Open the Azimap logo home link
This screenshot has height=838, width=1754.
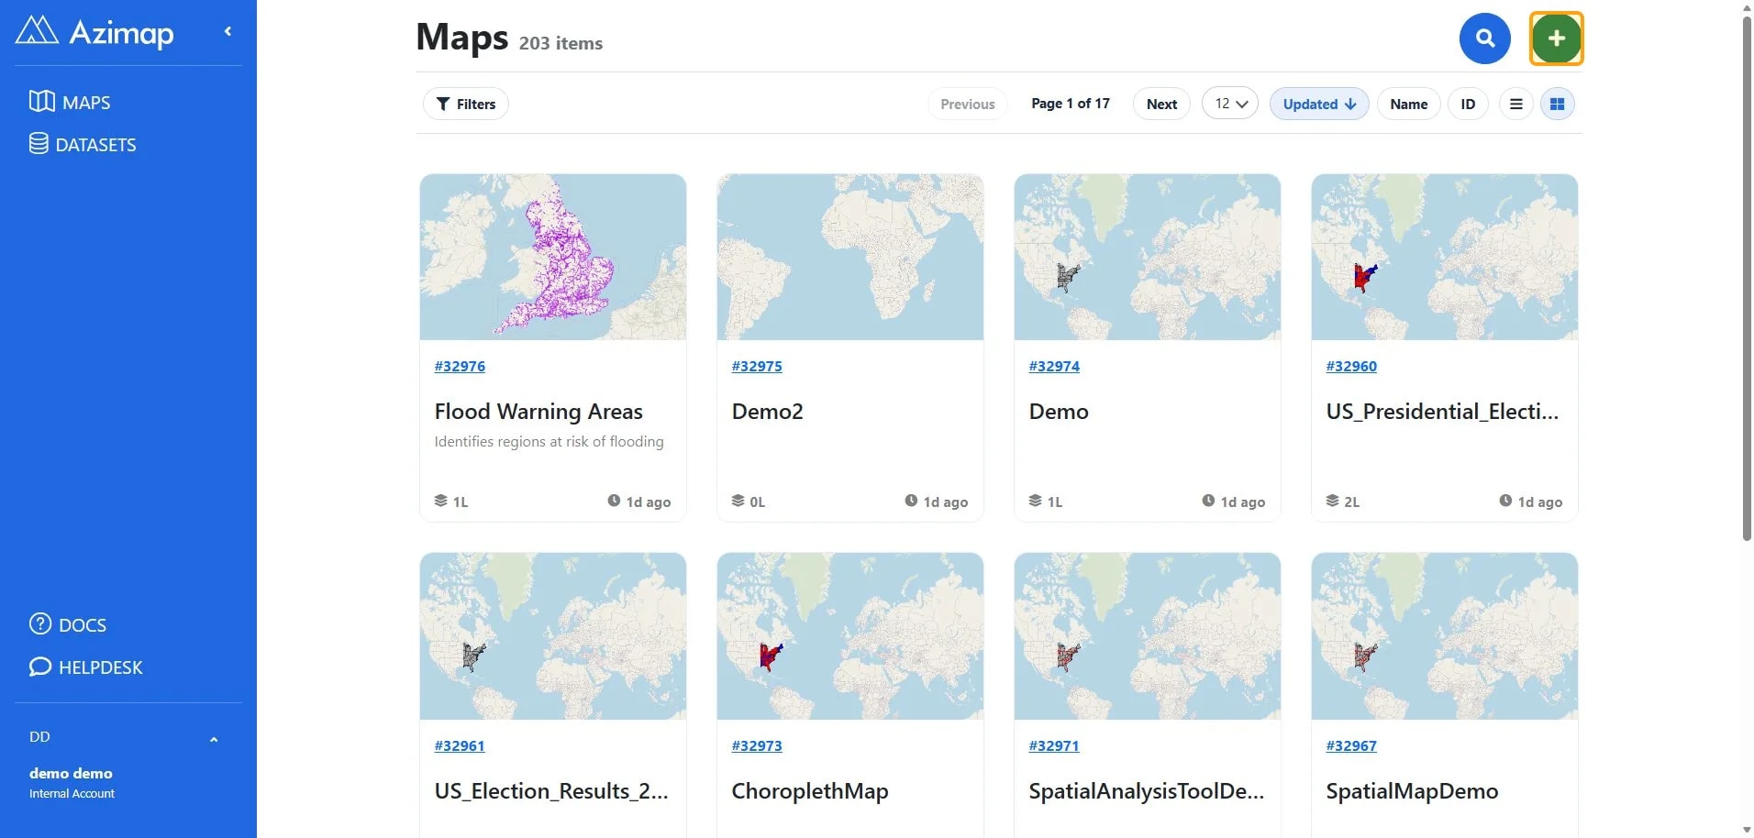(x=94, y=32)
